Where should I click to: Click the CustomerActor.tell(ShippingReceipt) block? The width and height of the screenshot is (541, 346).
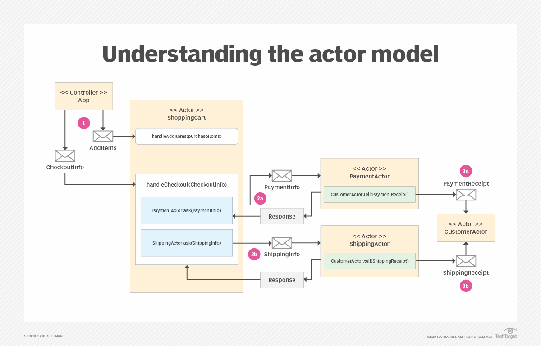tap(369, 260)
